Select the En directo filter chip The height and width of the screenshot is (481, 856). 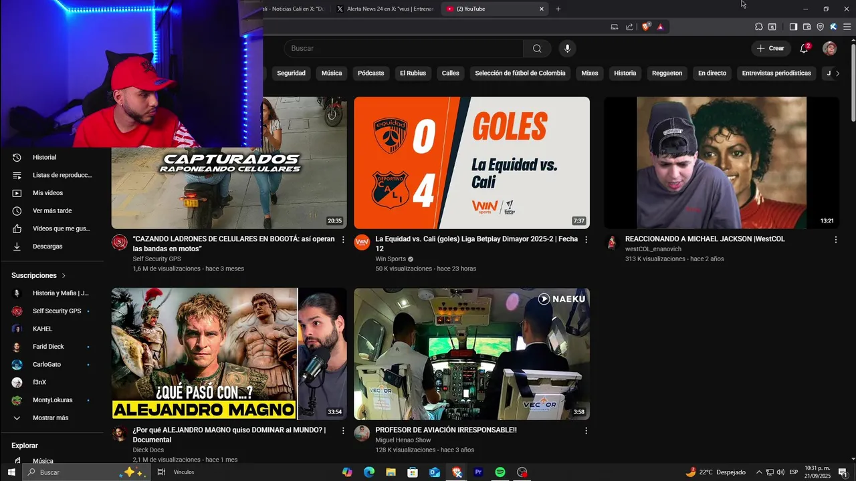pos(712,73)
